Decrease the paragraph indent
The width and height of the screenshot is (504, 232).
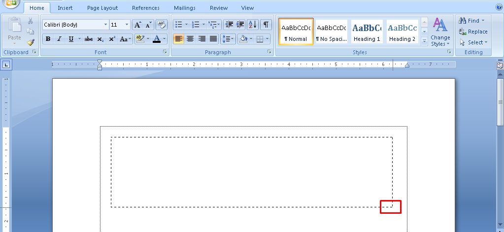[x=229, y=25]
